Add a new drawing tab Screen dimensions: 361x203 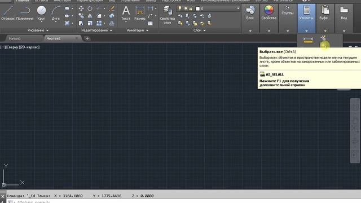pos(87,38)
